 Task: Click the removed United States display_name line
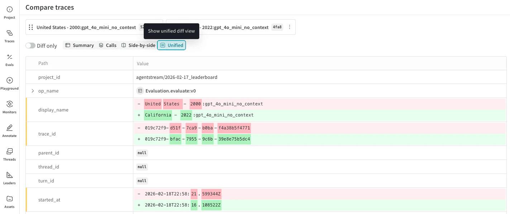[320, 104]
